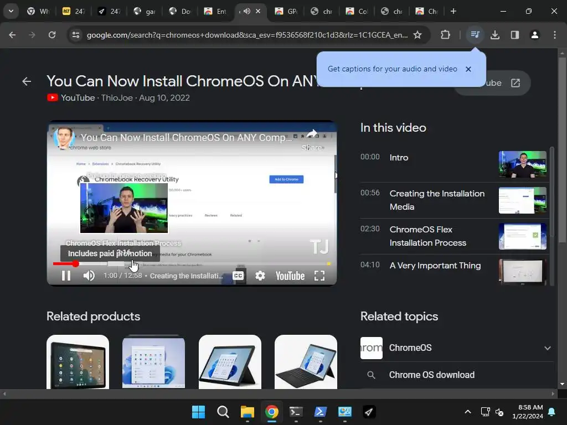The height and width of the screenshot is (425, 567).
Task: Open site information icon in address bar
Action: (76, 35)
